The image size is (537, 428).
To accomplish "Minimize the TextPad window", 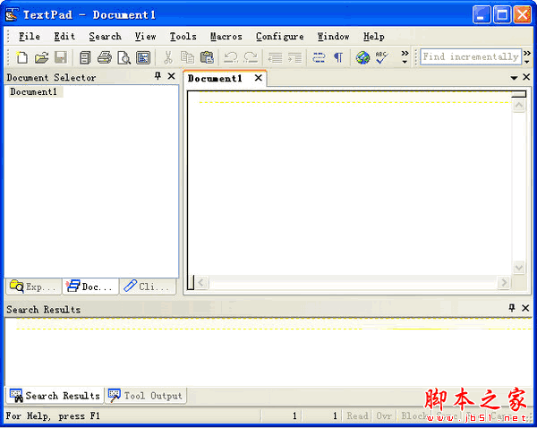I will [x=482, y=14].
